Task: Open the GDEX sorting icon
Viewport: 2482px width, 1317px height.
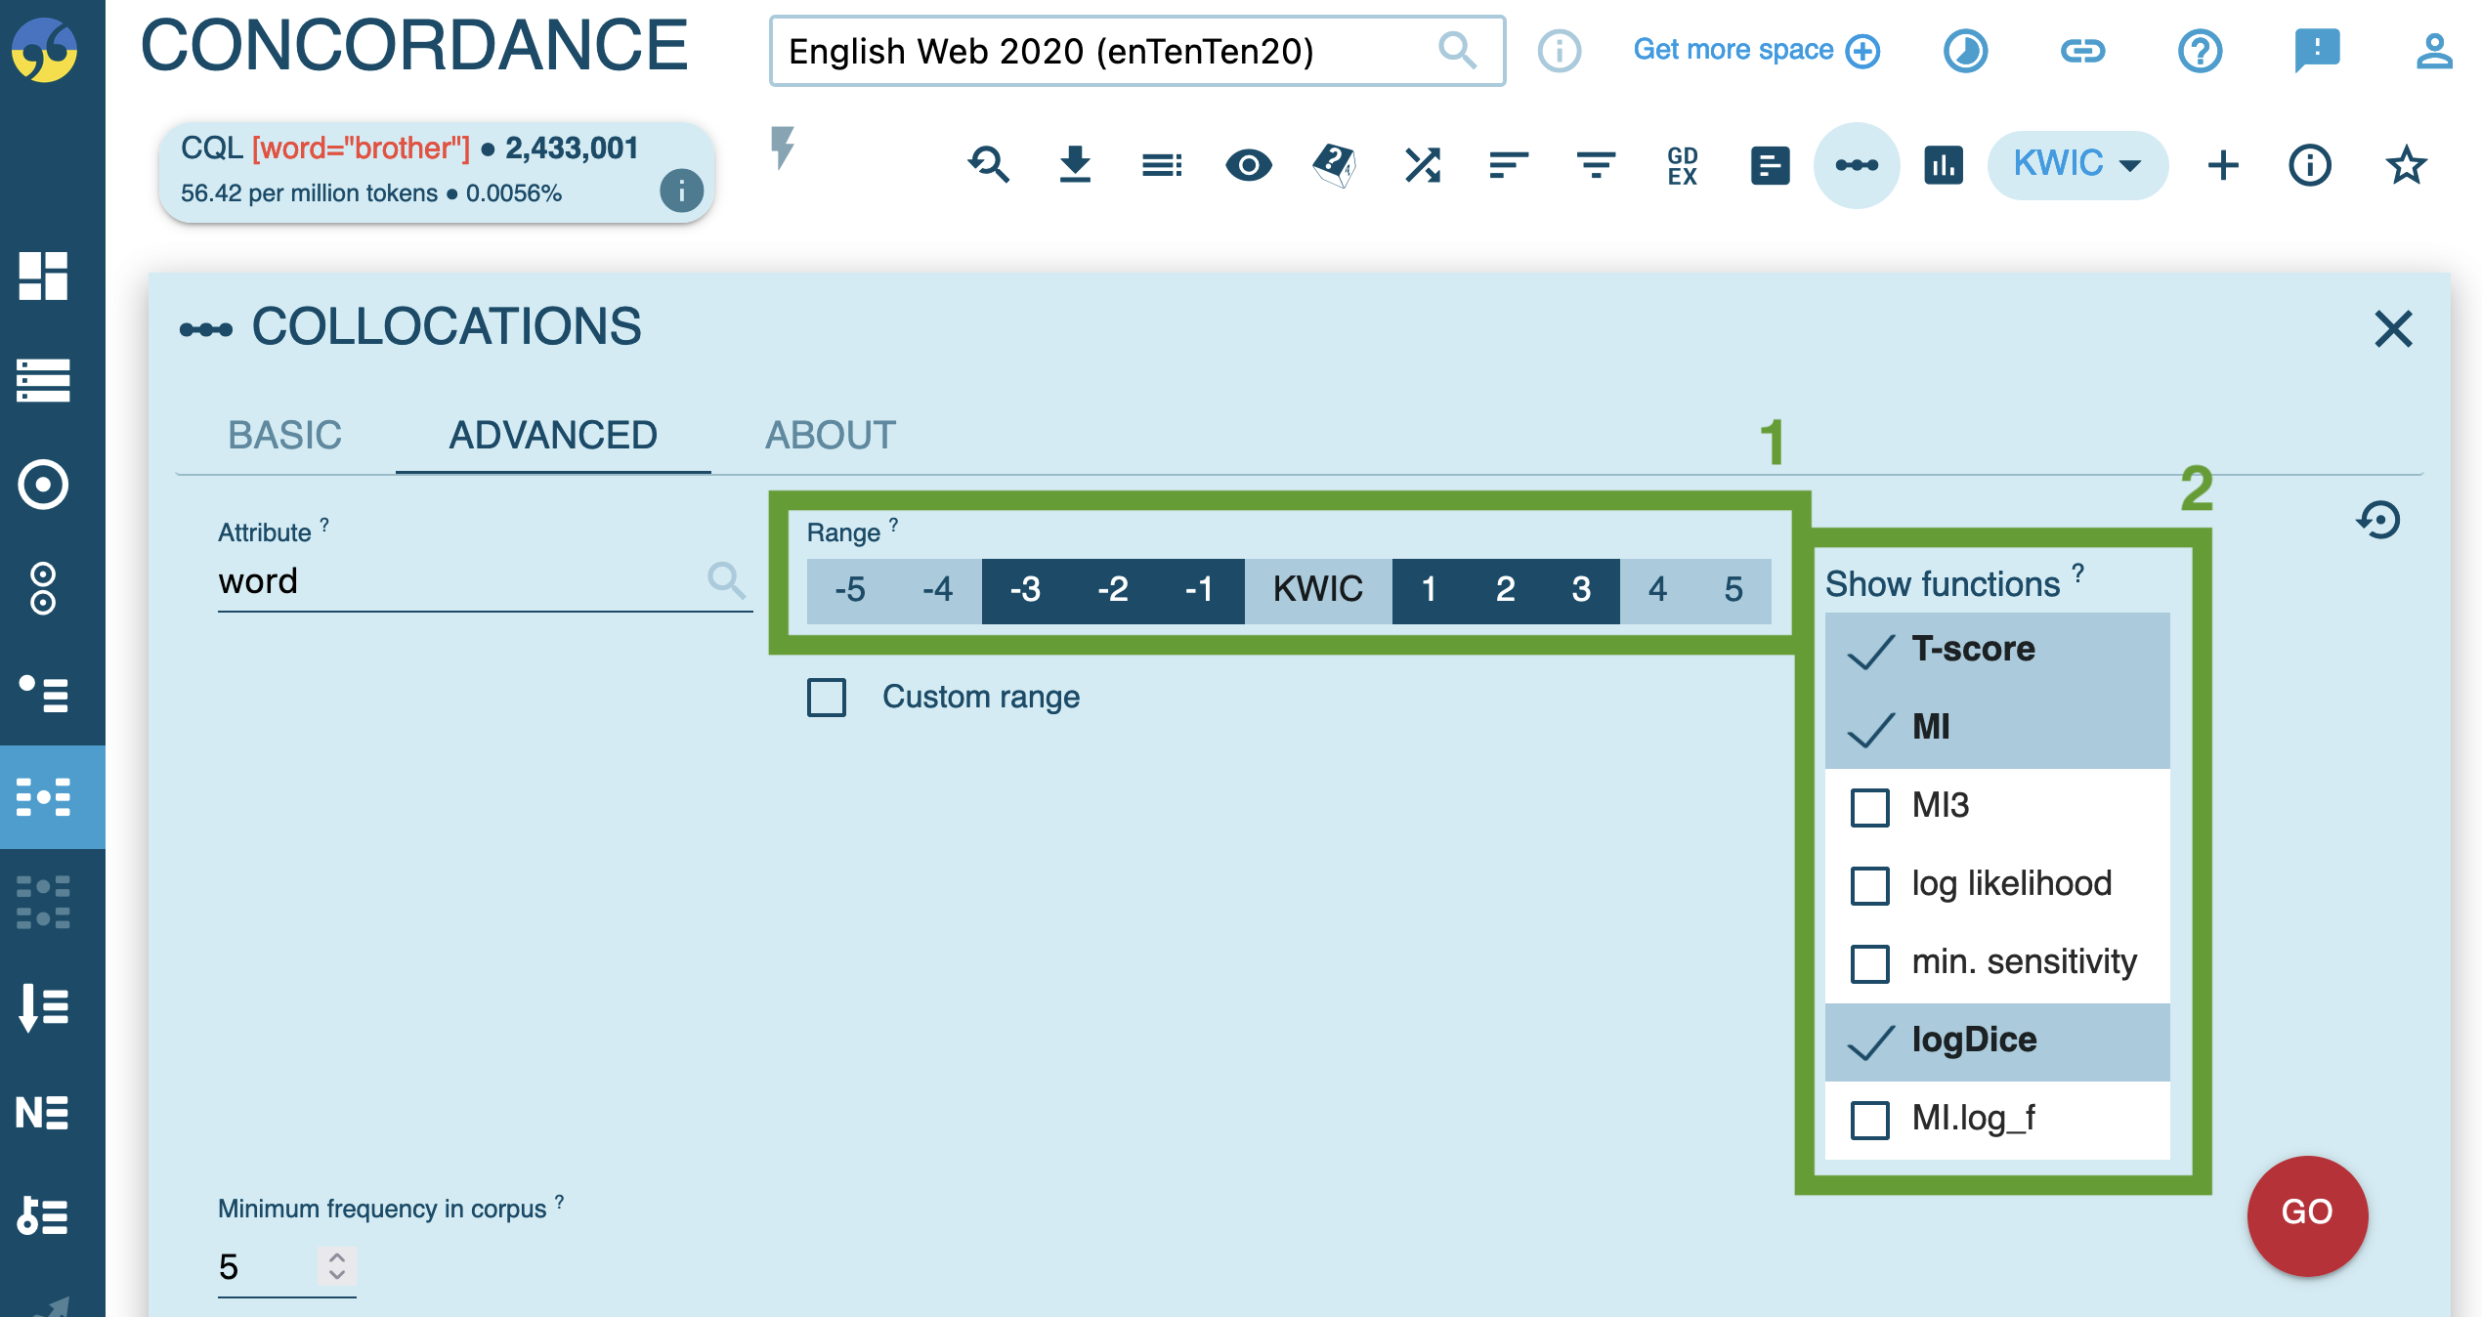Action: point(1682,165)
